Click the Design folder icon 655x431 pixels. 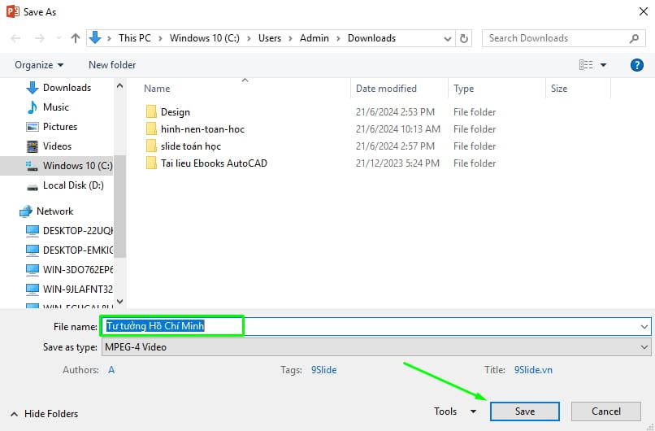click(x=151, y=111)
